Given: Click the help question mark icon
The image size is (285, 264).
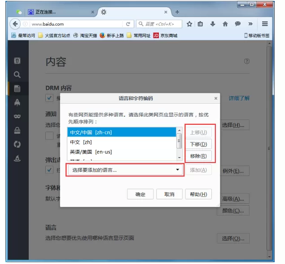Looking at the screenshot, I should click(247, 61).
